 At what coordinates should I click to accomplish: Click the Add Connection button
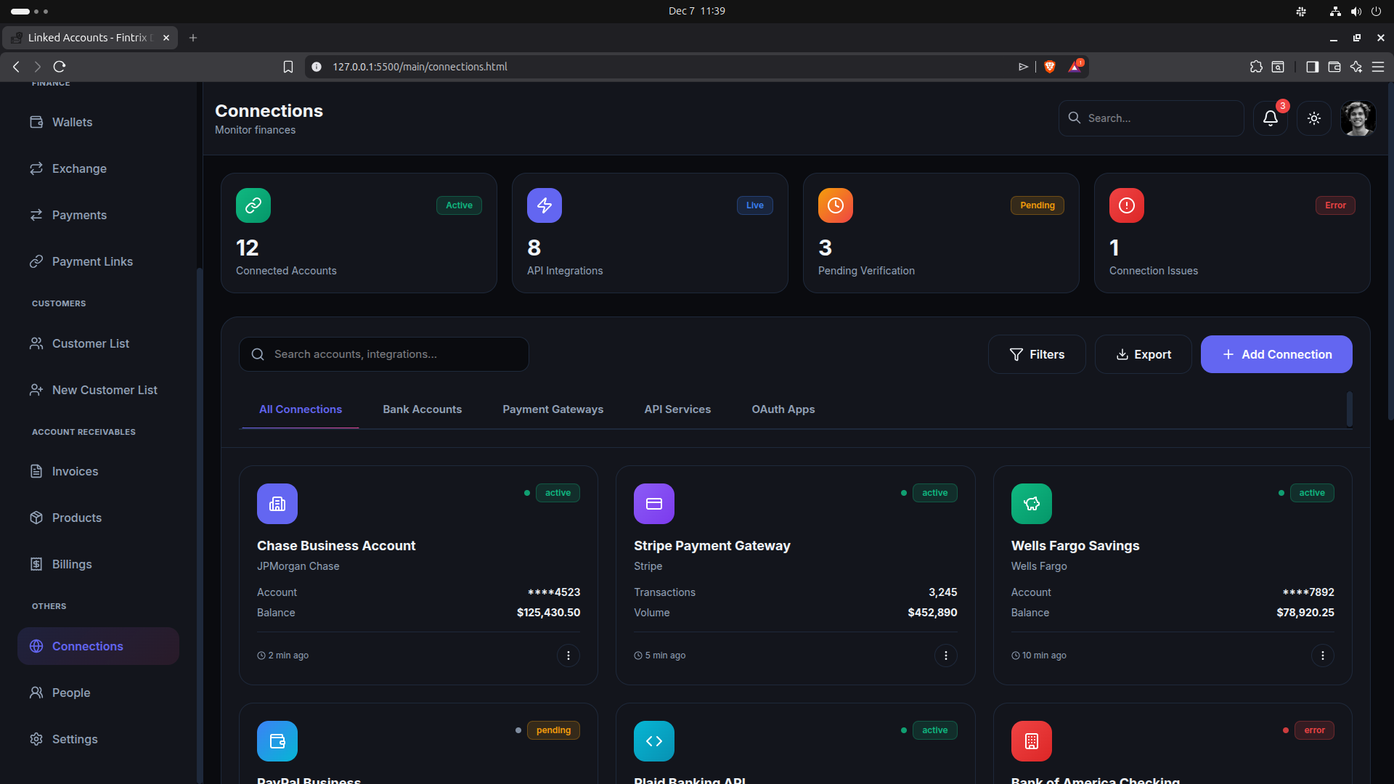(x=1276, y=354)
